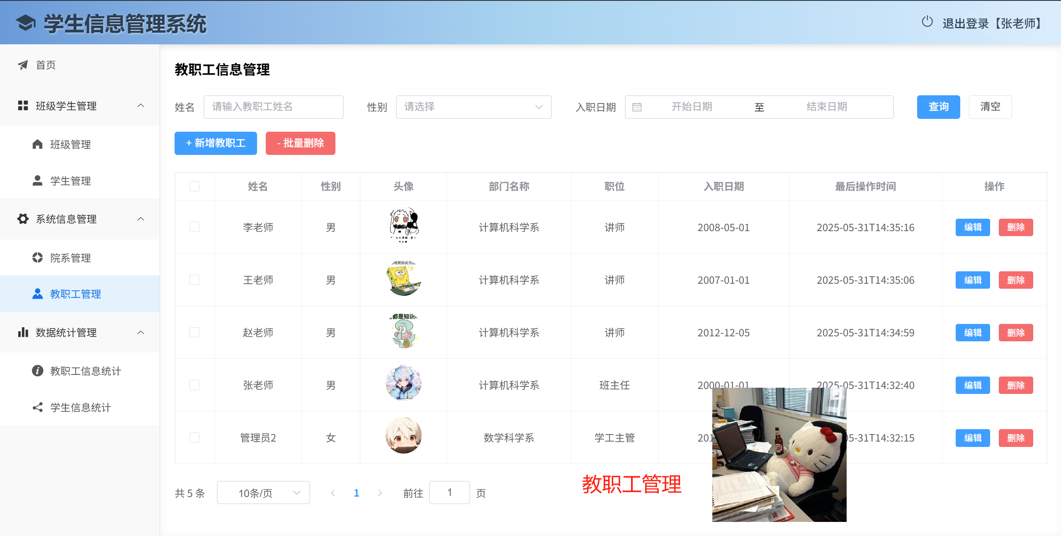Collapse the 数据统计管理 menu group
1061x536 pixels.
(x=141, y=332)
